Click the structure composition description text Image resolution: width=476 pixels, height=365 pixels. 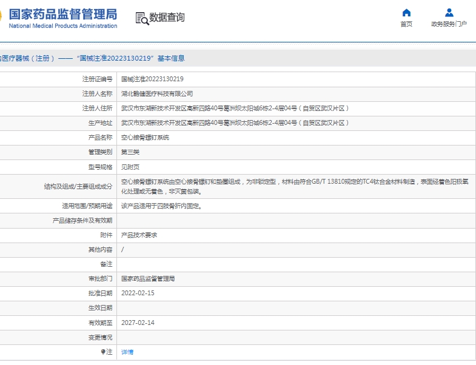pos(295,187)
